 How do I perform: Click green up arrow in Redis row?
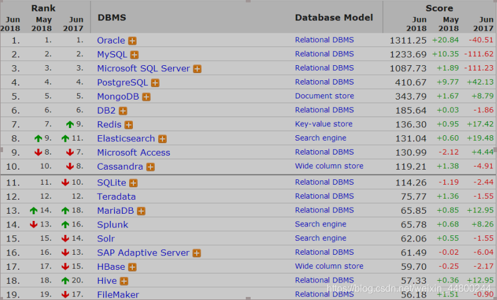click(x=70, y=124)
